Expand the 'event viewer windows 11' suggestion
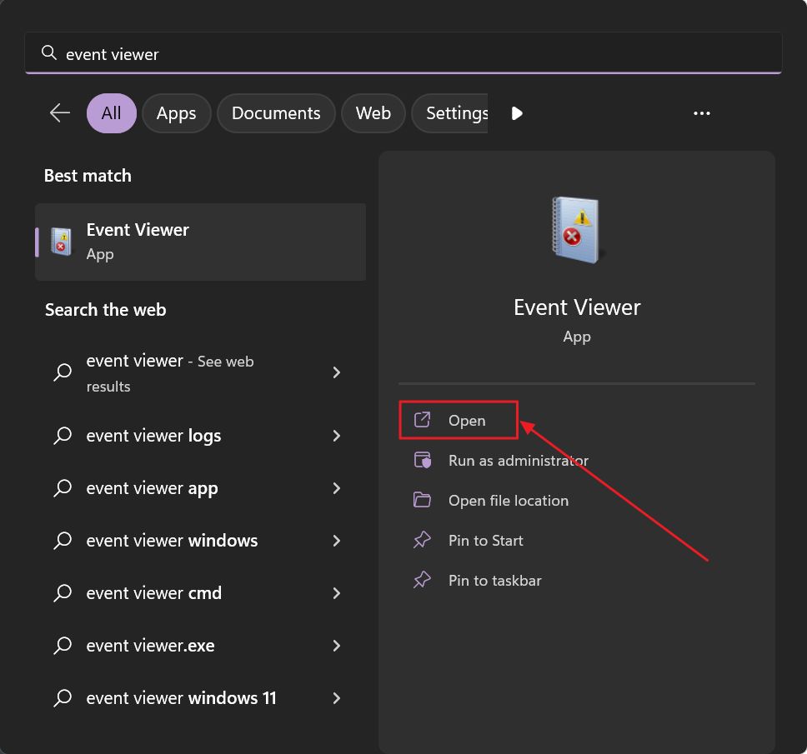The width and height of the screenshot is (807, 754). click(337, 697)
